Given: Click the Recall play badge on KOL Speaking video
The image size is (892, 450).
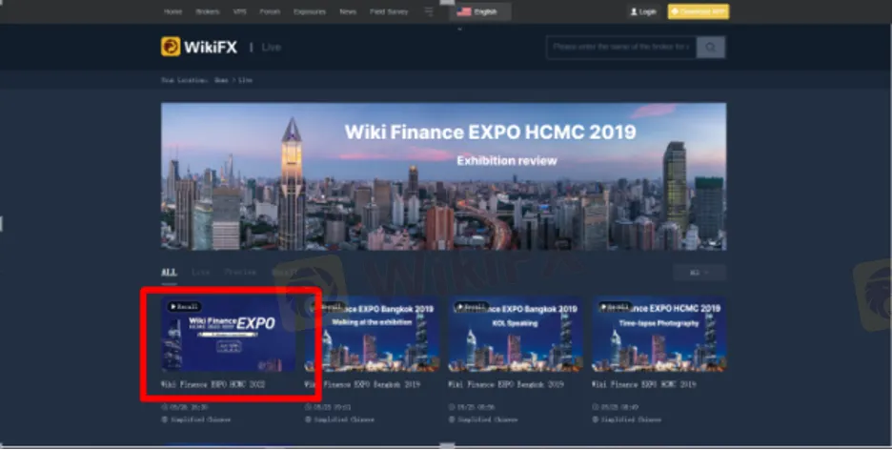Looking at the screenshot, I should [471, 307].
